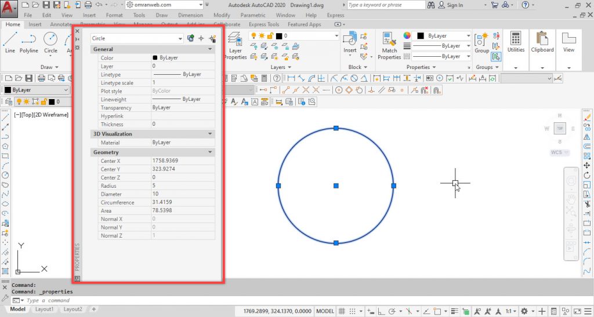Select the Line drawing tool
This screenshot has height=317, width=594.
click(10, 41)
